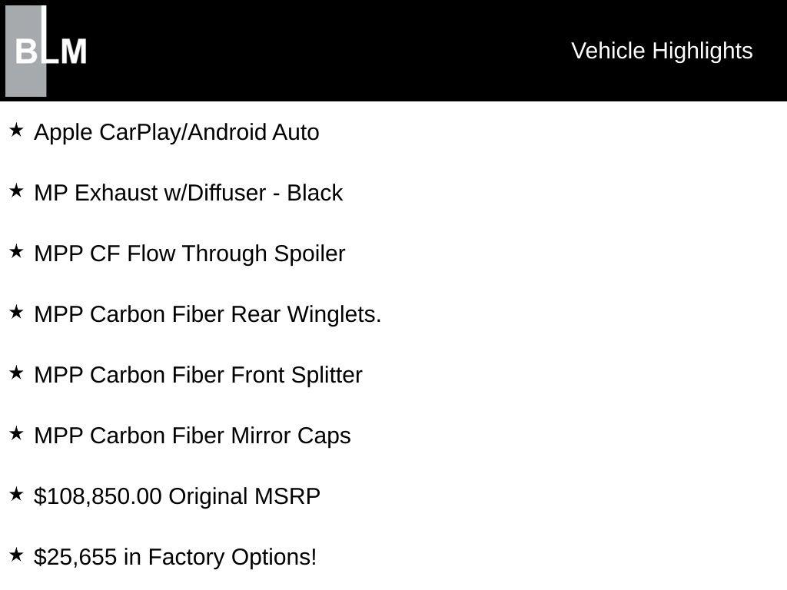Click the $25,655 dollar amount
The width and height of the screenshot is (787, 590).
pos(75,557)
